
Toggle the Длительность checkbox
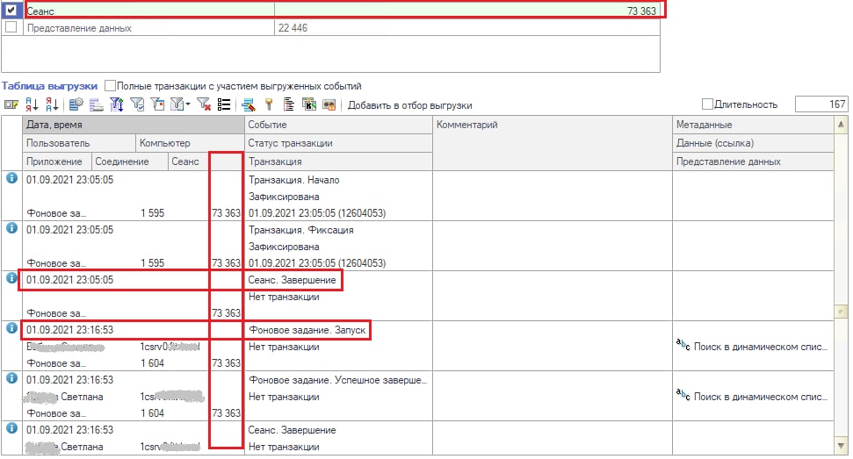707,104
